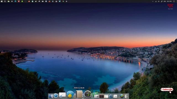The image size is (177, 99).
Task: Open the notification center icon
Action: (x=174, y=1)
